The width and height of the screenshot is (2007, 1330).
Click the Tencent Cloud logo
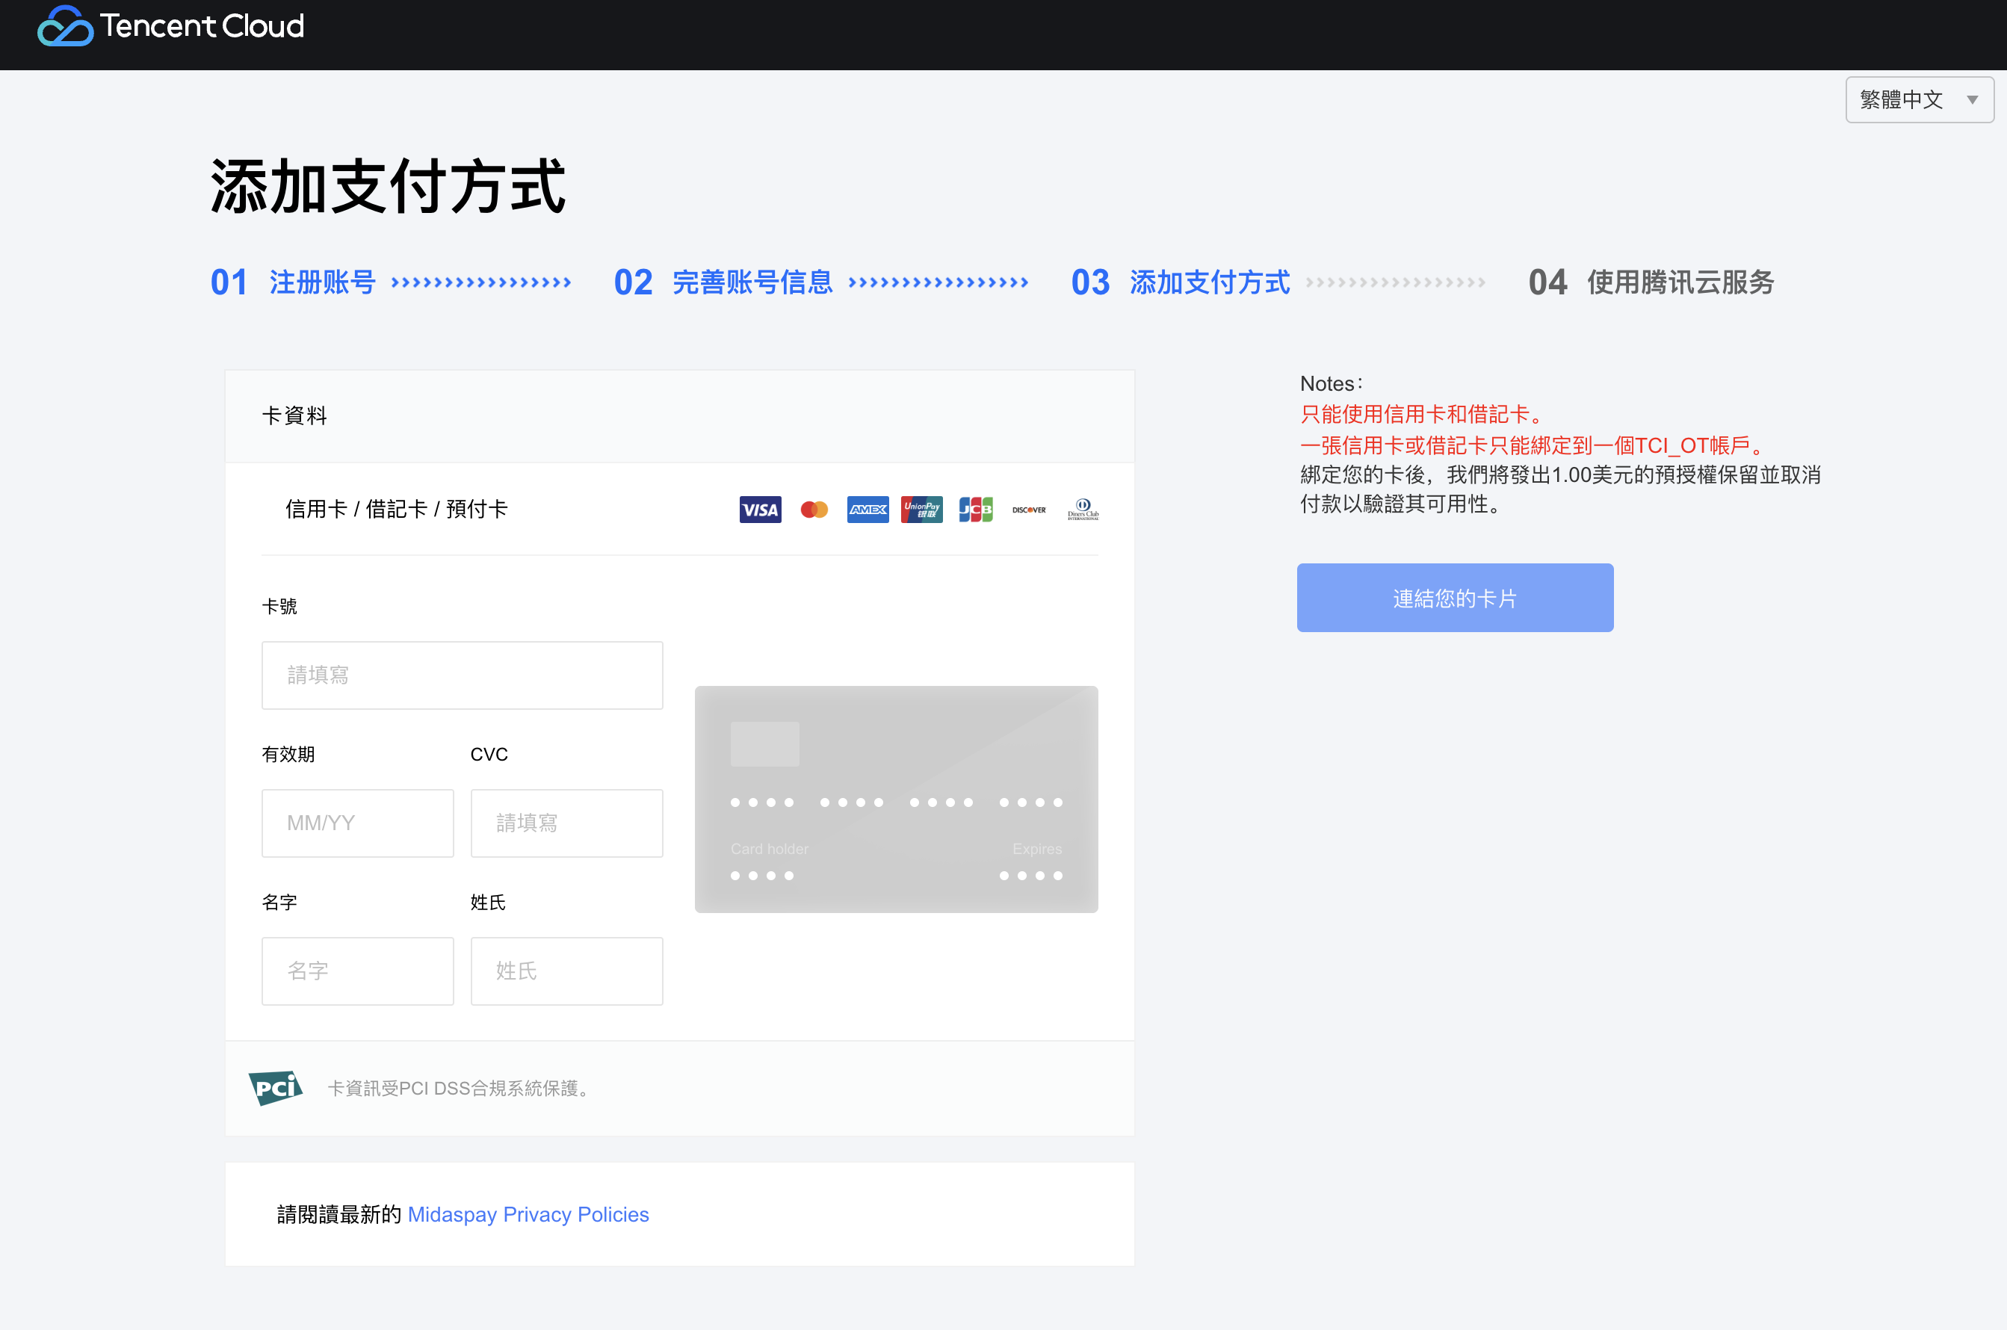coord(170,26)
